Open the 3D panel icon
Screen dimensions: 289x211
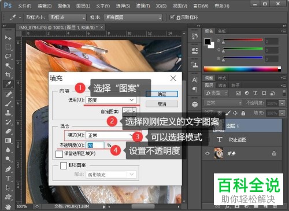click(195, 104)
